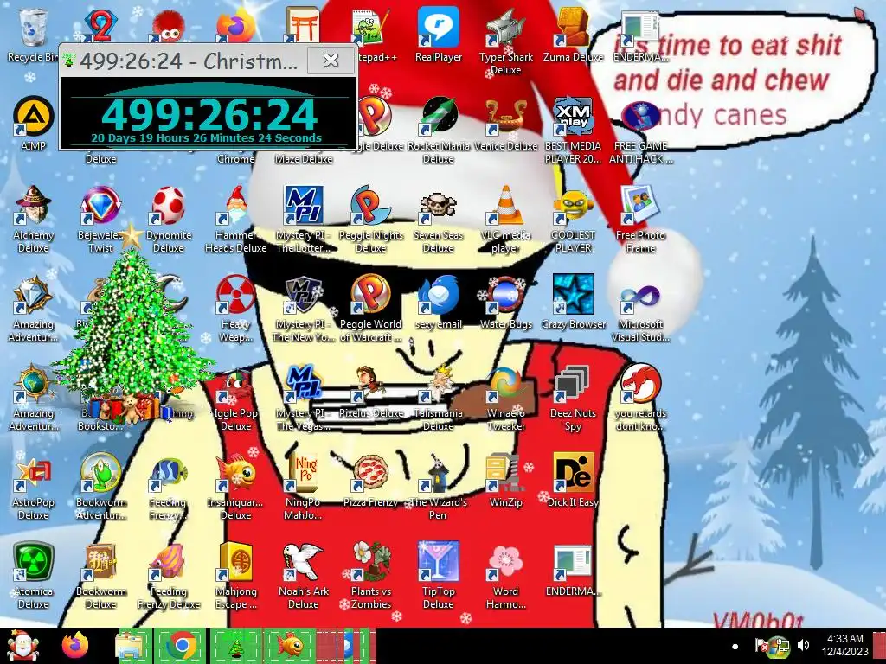Launch Microsoft Visual Studio shortcut
This screenshot has height=664, width=886.
(x=640, y=310)
